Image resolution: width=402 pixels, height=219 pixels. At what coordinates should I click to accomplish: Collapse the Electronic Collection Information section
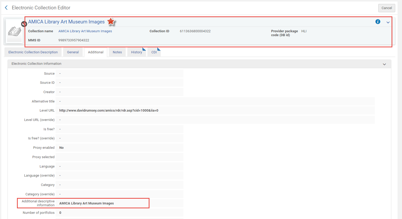[384, 64]
